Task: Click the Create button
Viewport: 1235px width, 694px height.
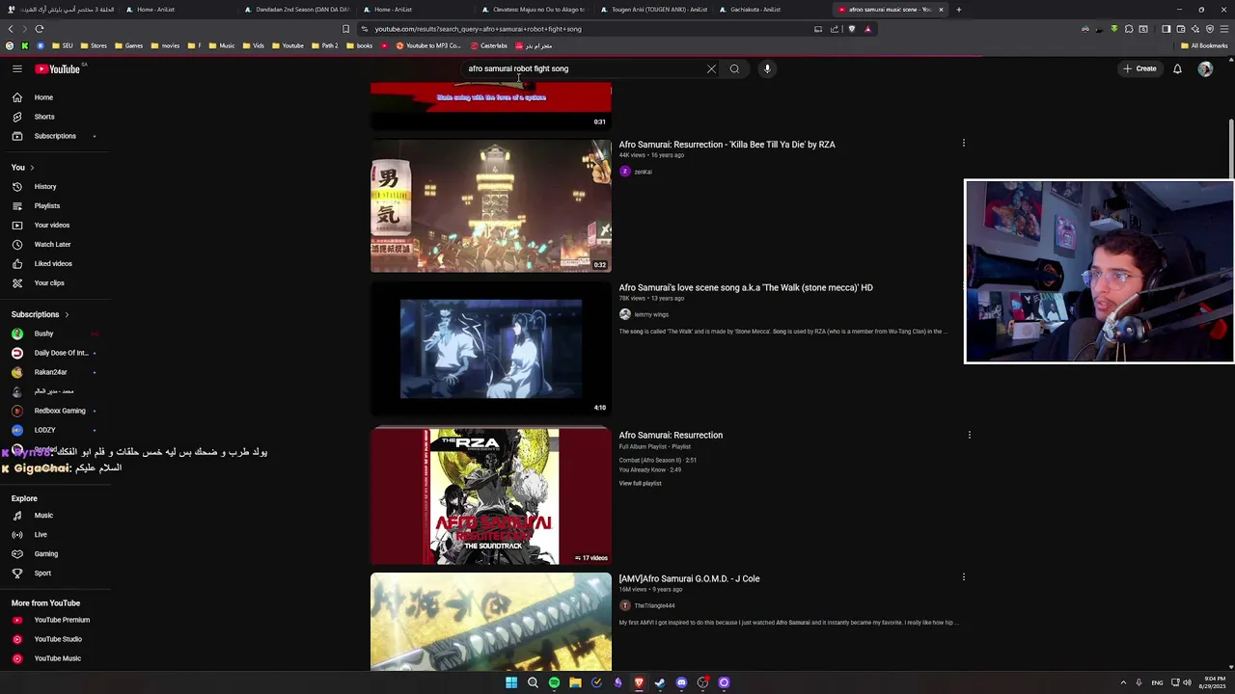Action: point(1139,68)
